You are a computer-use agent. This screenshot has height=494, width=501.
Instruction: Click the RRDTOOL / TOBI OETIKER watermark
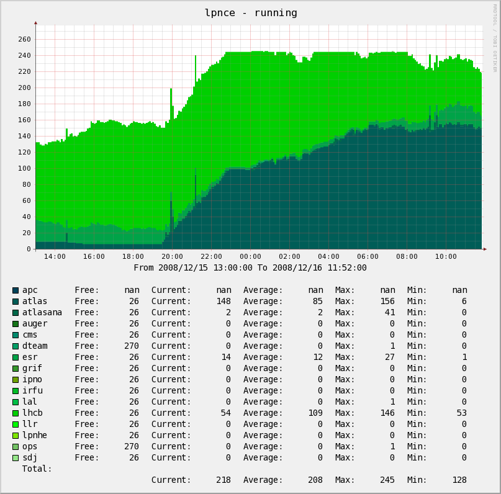point(495,38)
